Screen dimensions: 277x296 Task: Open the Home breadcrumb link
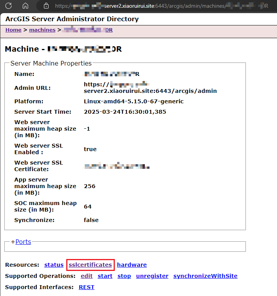pyautogui.click(x=13, y=30)
